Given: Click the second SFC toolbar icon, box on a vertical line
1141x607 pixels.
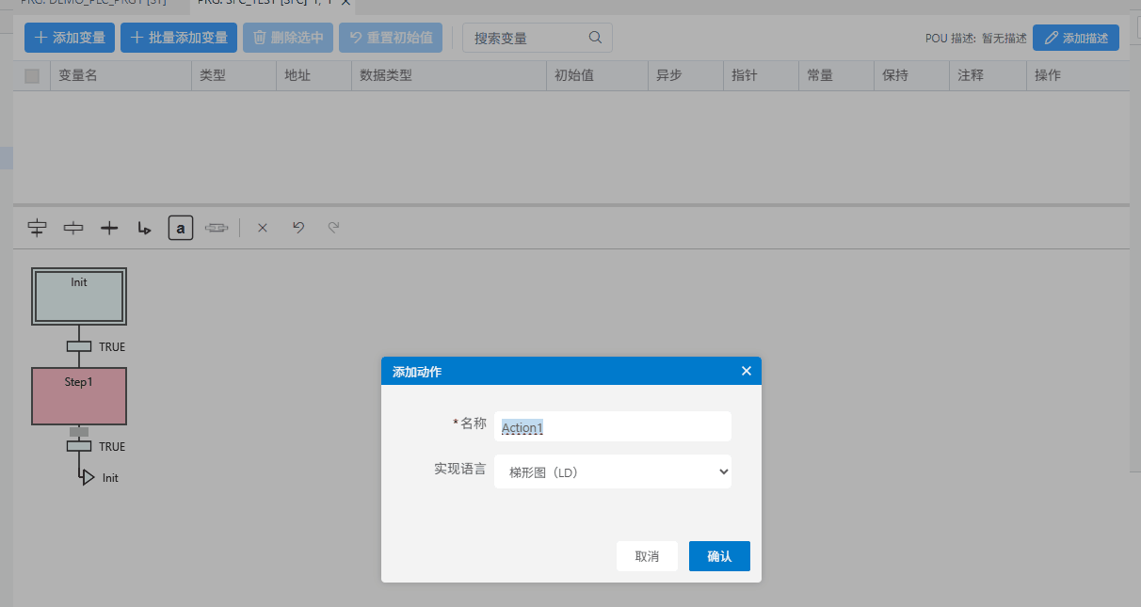Looking at the screenshot, I should tap(73, 227).
